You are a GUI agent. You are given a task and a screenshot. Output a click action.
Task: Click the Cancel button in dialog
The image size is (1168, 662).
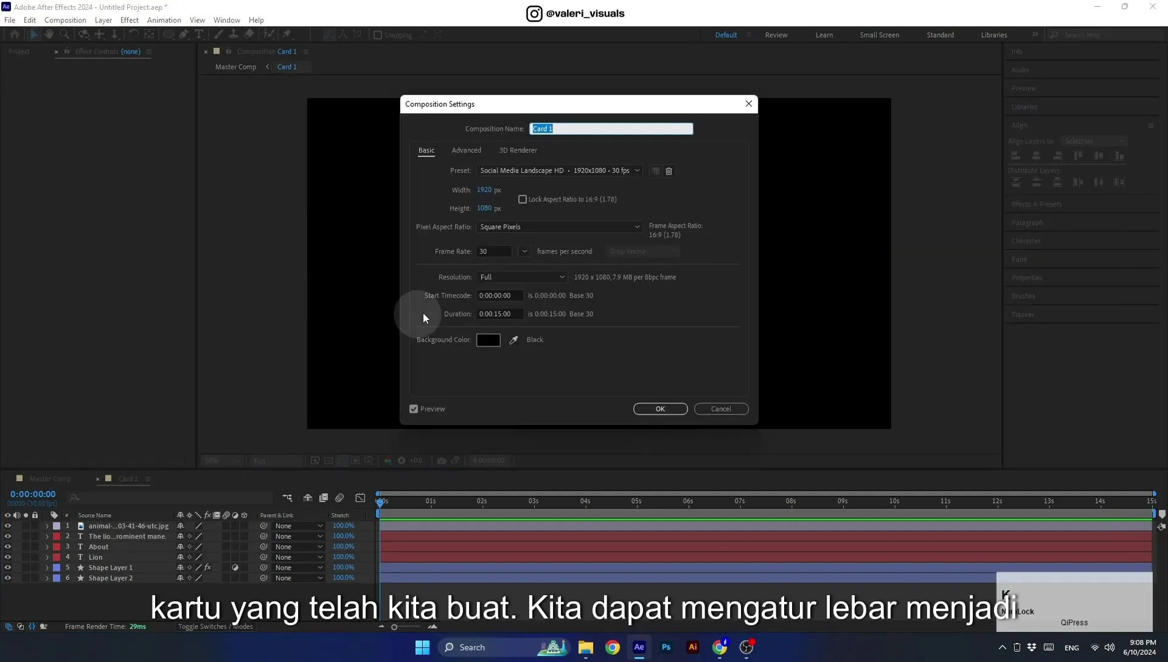coord(721,409)
